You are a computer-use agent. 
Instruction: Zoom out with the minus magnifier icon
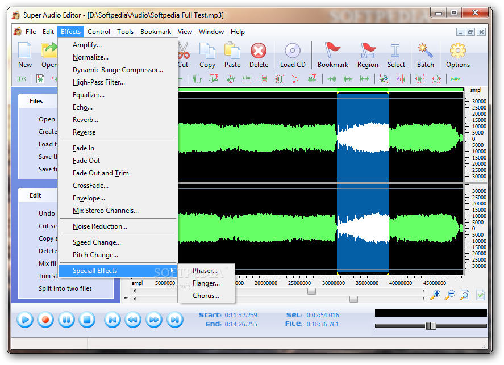tap(449, 295)
